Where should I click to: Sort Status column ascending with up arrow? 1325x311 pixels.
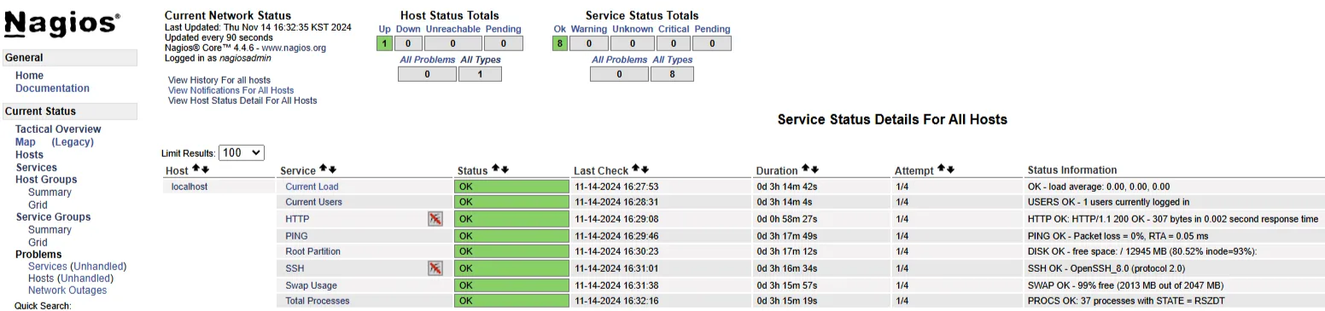495,170
